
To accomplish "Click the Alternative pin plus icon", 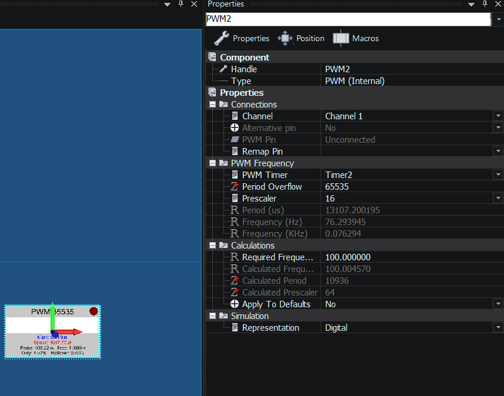I will (x=235, y=128).
